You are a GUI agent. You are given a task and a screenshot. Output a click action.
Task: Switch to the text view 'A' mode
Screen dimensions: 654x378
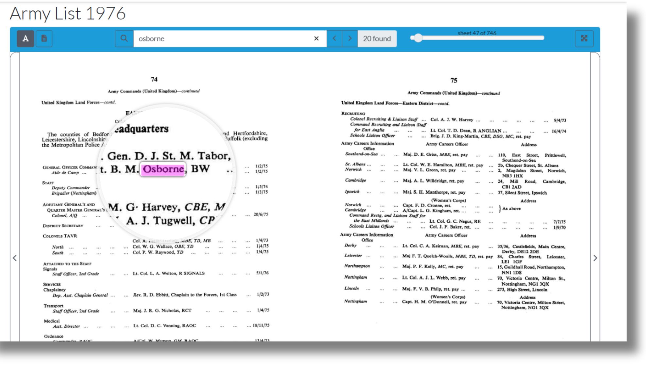(x=26, y=39)
